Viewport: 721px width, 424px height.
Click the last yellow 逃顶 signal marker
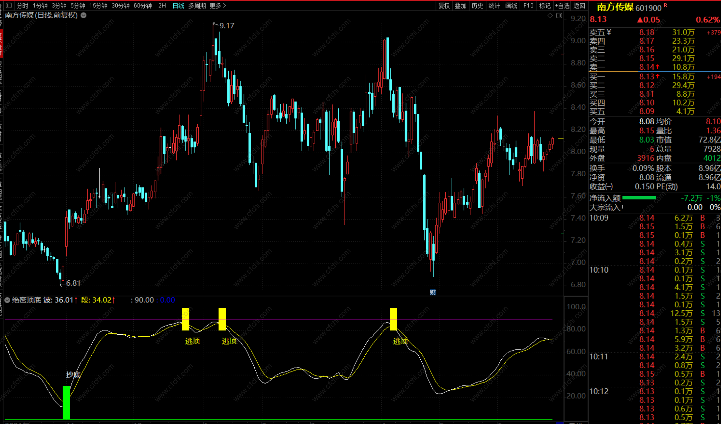(393, 319)
